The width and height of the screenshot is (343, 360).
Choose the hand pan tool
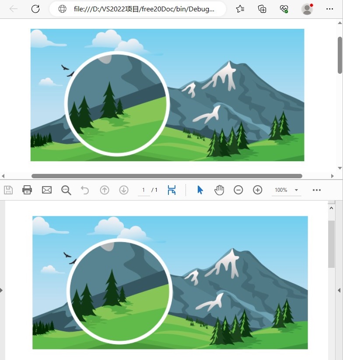point(219,190)
